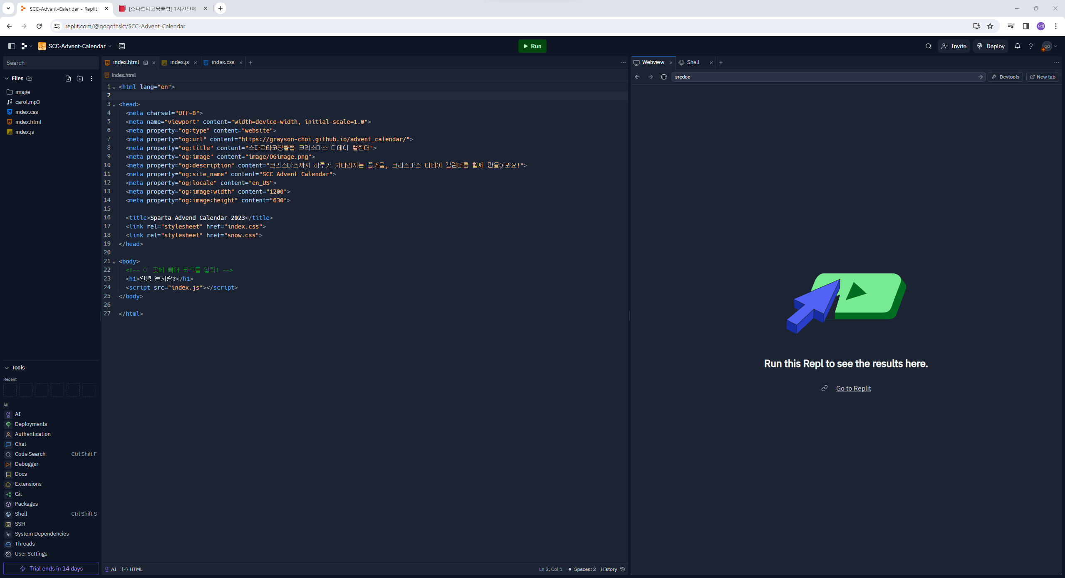Focus the file Search field
1065x578 pixels.
coord(51,63)
